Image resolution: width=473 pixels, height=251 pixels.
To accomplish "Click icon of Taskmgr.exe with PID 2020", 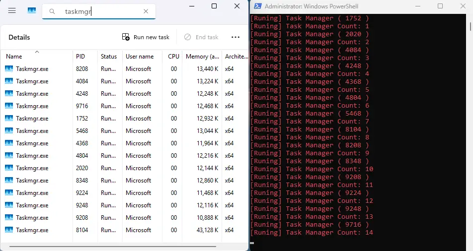I will (x=9, y=168).
